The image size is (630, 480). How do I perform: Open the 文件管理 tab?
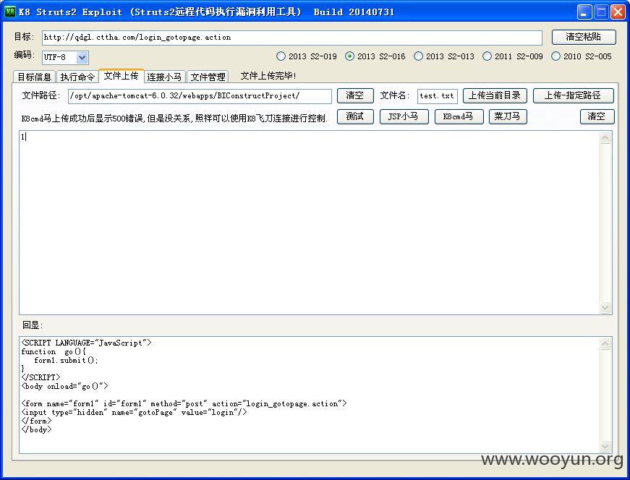point(208,77)
